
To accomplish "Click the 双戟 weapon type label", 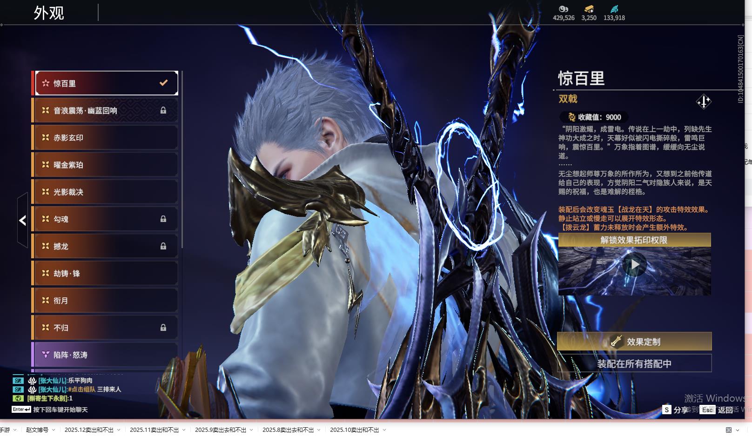I will click(x=568, y=99).
